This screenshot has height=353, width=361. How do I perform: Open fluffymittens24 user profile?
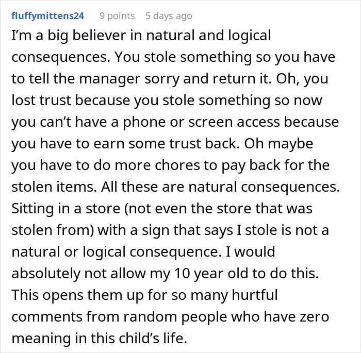(x=47, y=16)
